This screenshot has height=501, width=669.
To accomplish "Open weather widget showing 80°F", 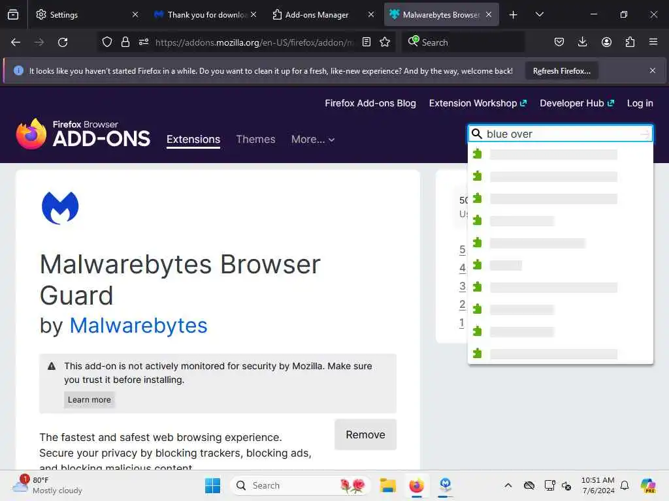I will pyautogui.click(x=47, y=485).
